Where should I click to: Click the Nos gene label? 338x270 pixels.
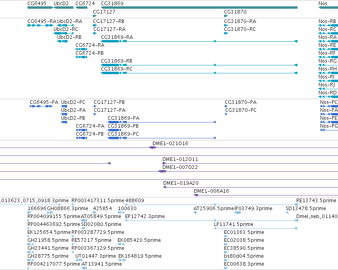pos(323,4)
